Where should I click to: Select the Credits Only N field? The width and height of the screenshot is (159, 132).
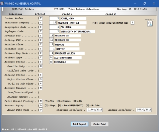41,66
